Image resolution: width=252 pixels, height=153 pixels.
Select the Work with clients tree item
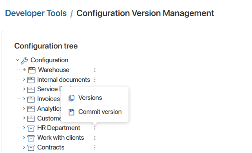[61, 138]
